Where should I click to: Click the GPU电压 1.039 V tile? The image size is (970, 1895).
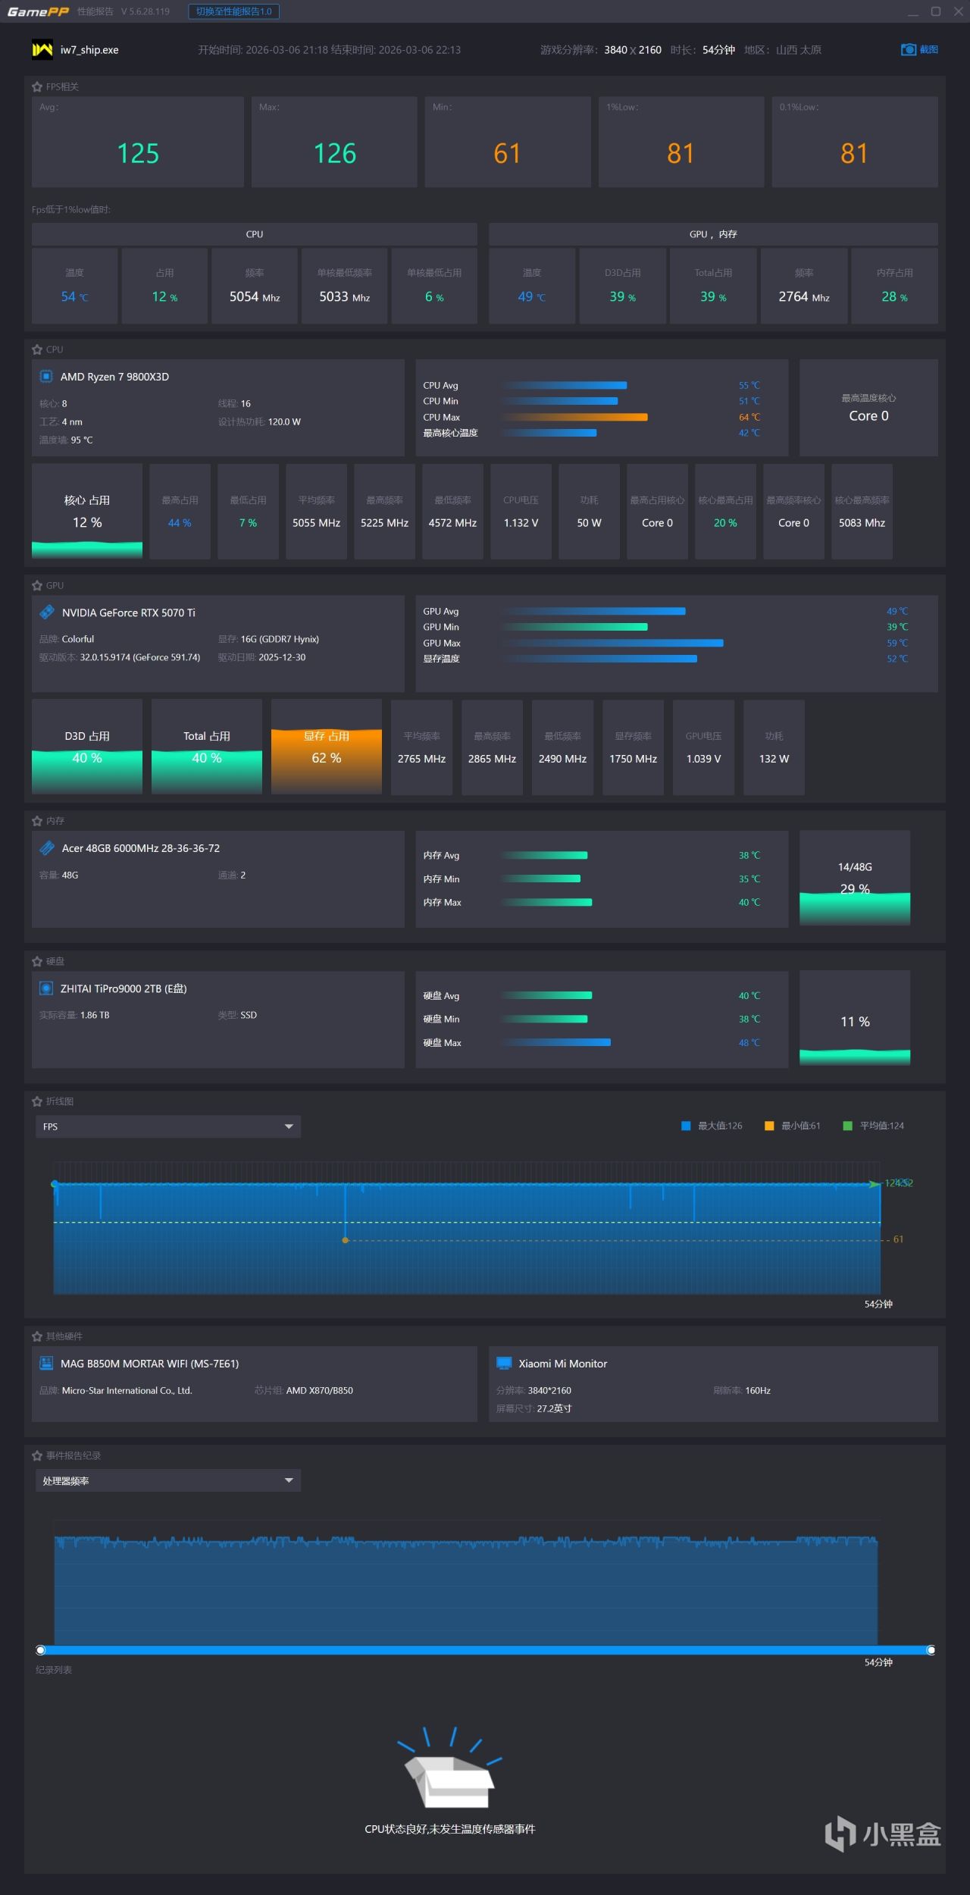(704, 747)
